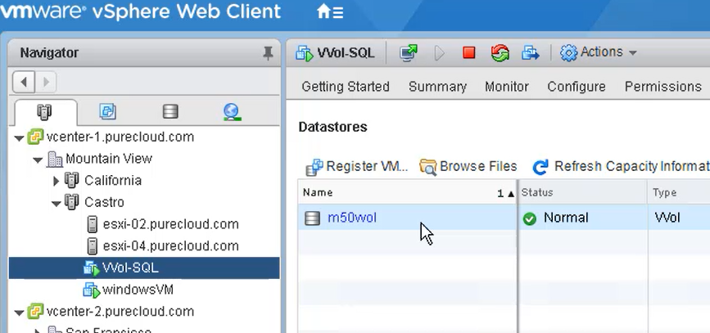Click Browse Files button

point(468,167)
